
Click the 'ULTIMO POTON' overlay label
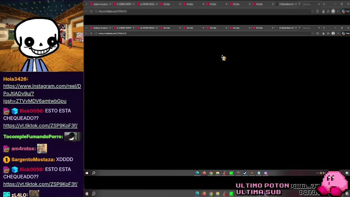[x=262, y=186]
